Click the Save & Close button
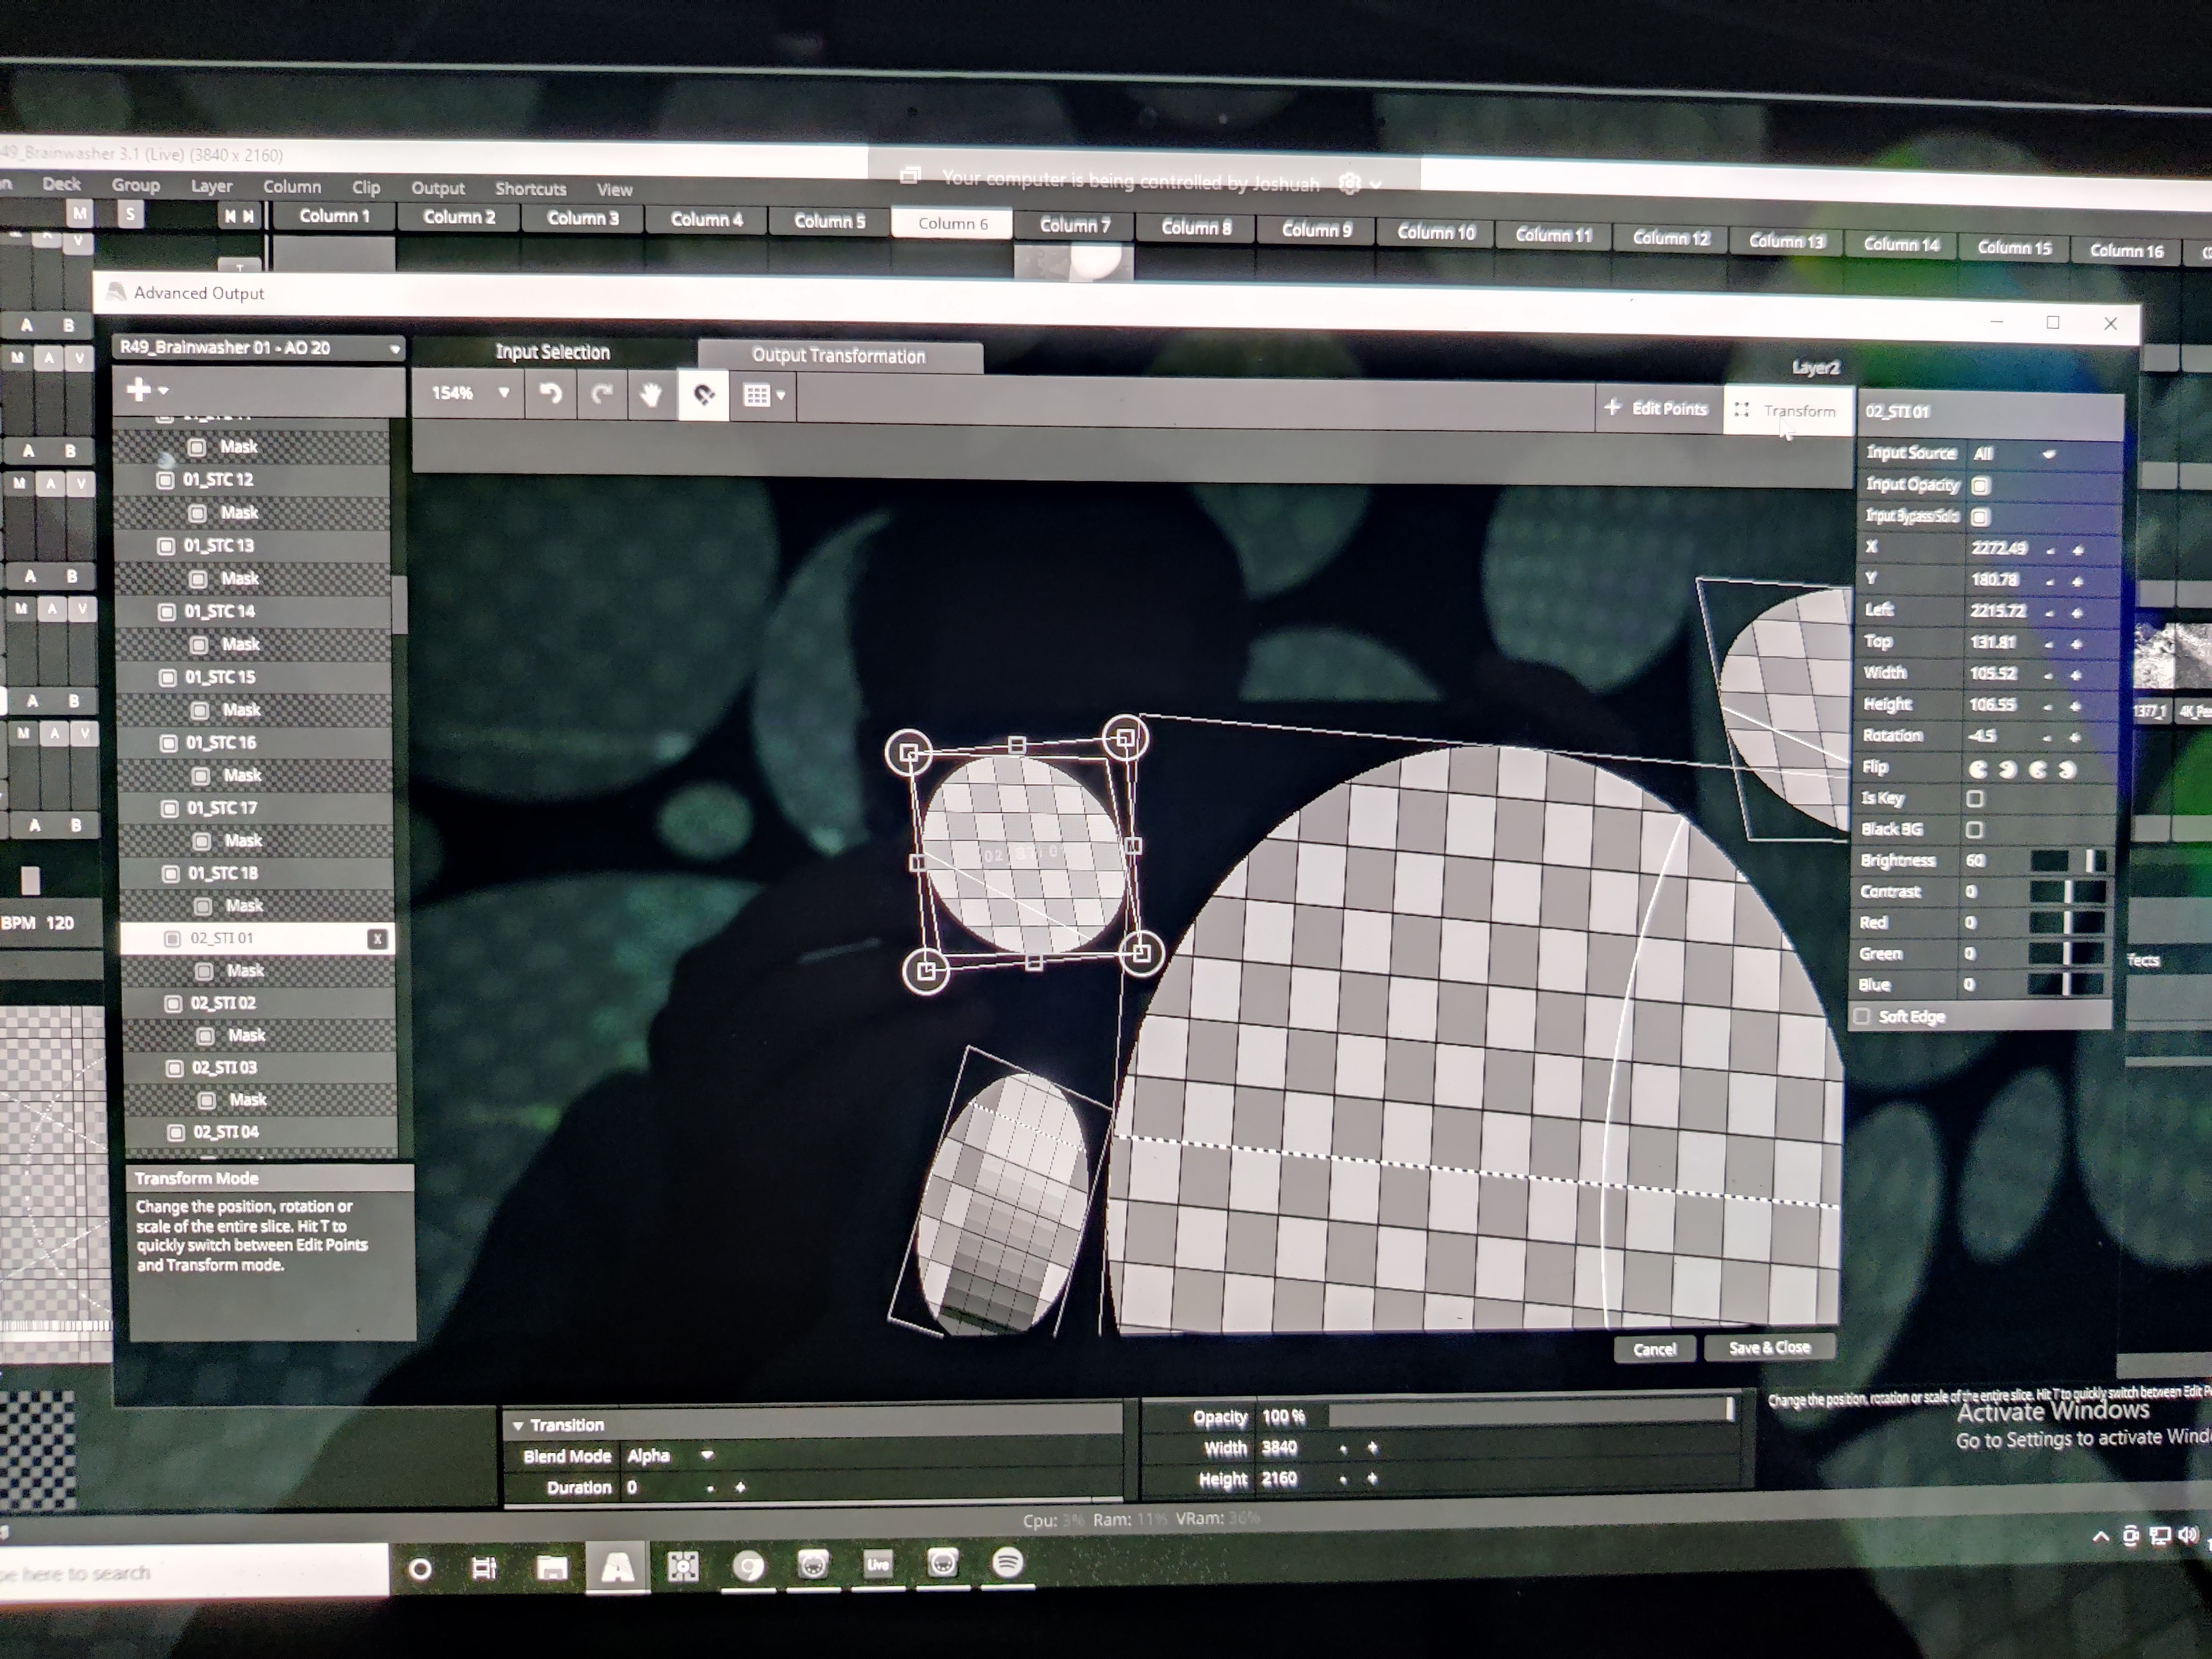 click(1769, 1348)
